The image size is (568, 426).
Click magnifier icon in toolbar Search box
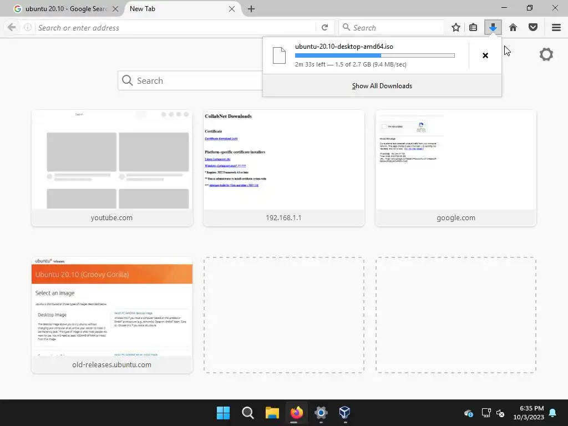[346, 27]
